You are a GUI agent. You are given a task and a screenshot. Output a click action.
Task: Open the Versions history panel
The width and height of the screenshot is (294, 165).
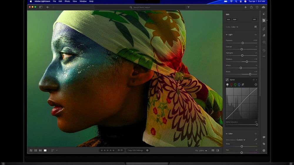click(x=264, y=50)
